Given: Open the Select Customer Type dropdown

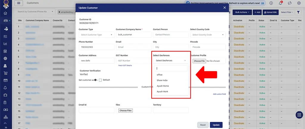Looking at the screenshot, I should point(97,35).
